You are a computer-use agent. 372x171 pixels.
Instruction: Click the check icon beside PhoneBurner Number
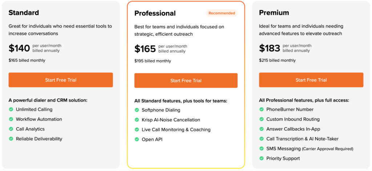coord(262,109)
